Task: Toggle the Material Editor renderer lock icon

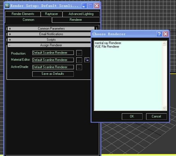Action: (x=87, y=60)
